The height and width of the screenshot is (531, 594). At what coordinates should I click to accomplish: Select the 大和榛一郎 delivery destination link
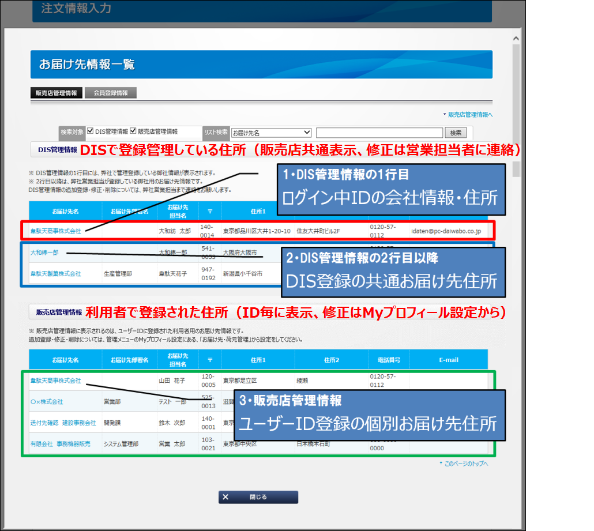point(44,253)
